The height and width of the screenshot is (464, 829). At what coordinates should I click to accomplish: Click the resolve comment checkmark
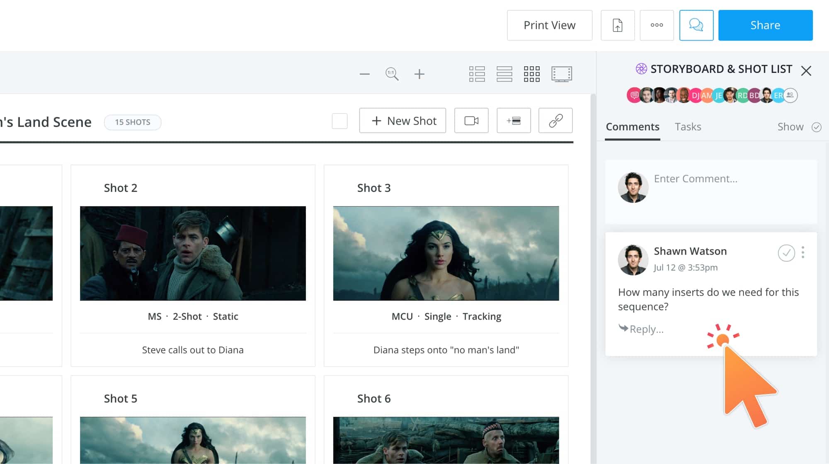click(786, 253)
